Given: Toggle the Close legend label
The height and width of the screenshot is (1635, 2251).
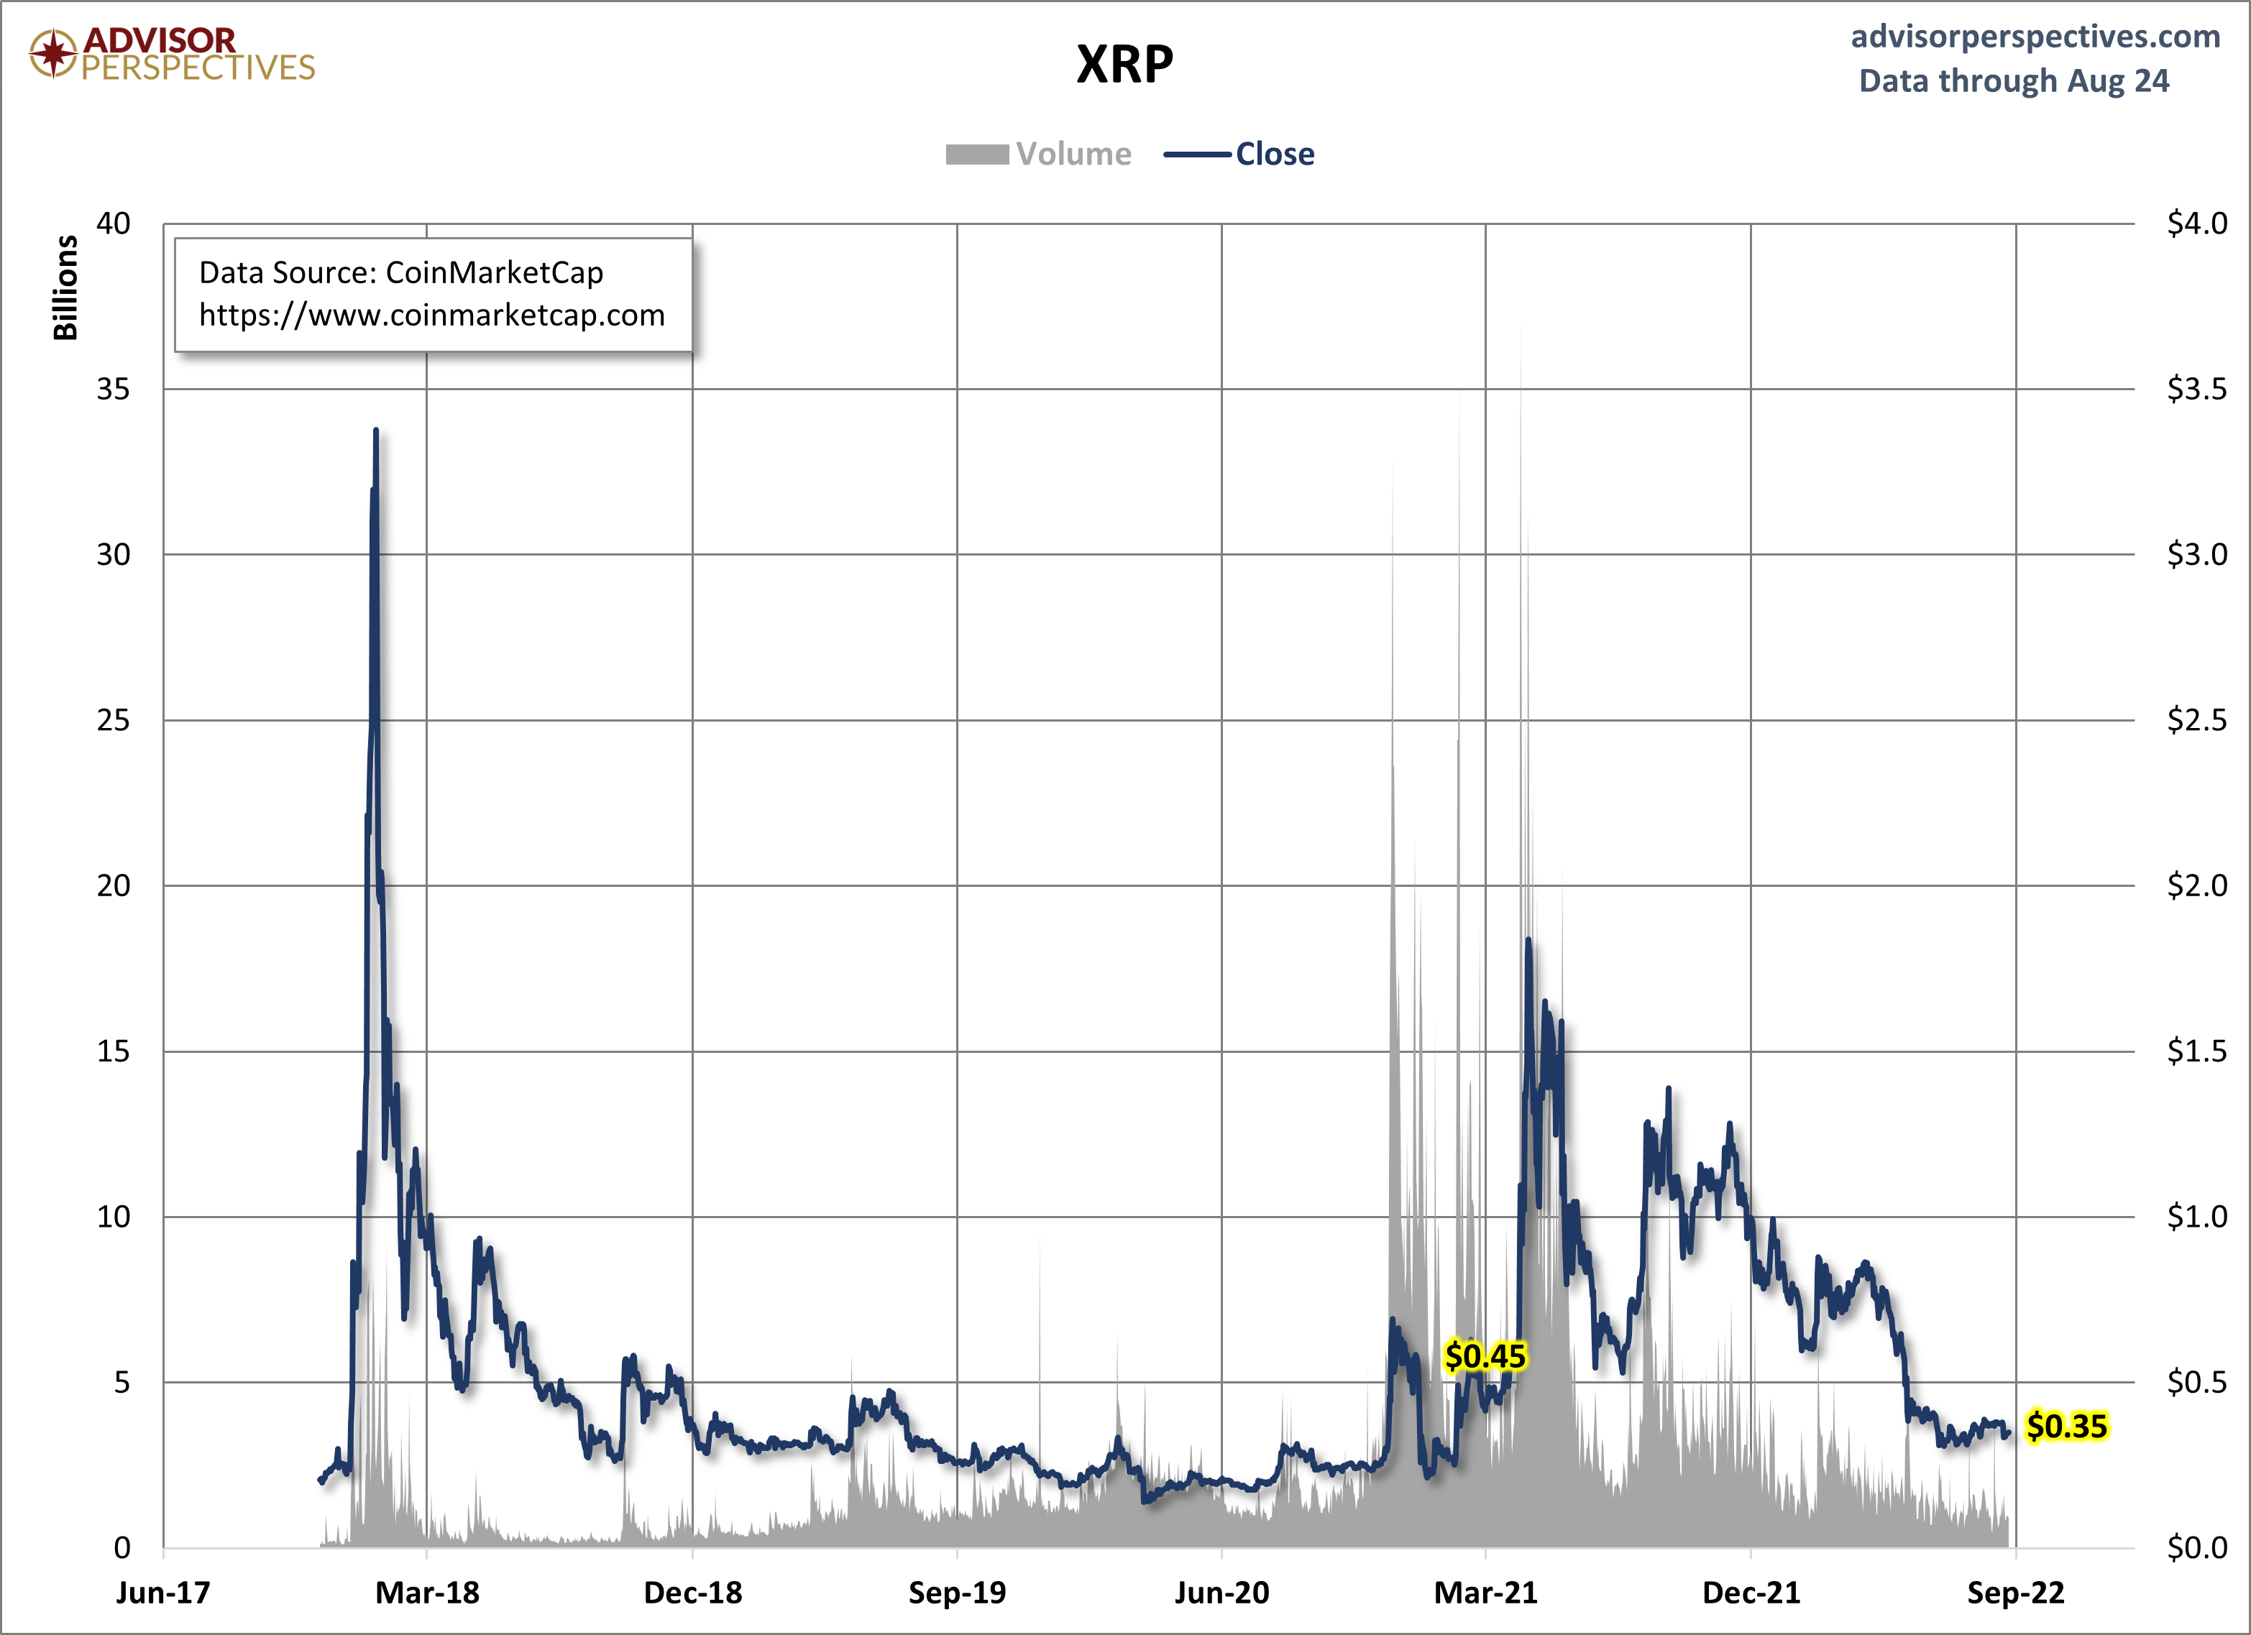Looking at the screenshot, I should pos(1275,155).
